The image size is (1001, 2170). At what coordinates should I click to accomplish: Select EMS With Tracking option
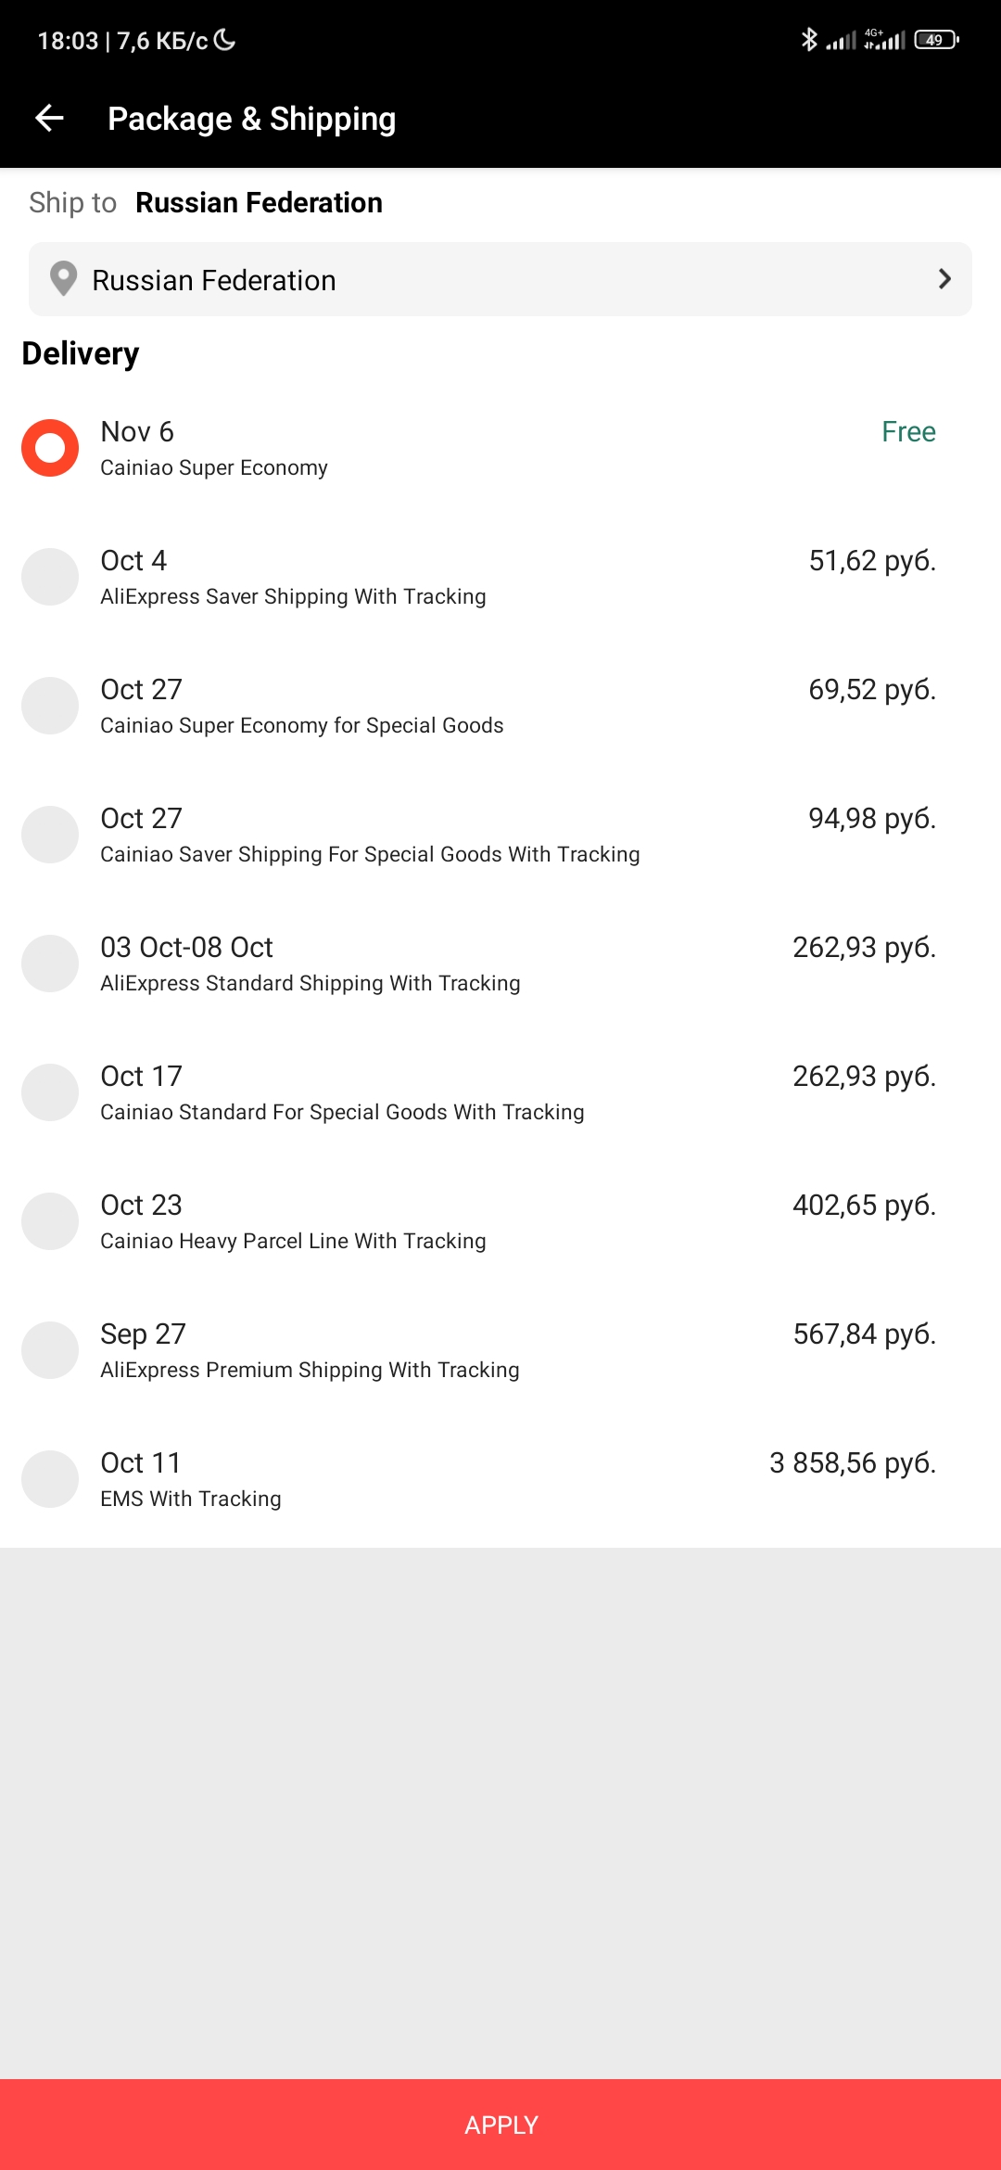click(x=50, y=1479)
